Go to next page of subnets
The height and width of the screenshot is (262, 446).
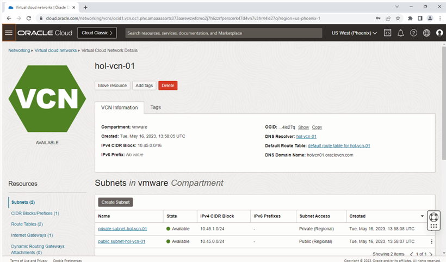tap(431, 254)
